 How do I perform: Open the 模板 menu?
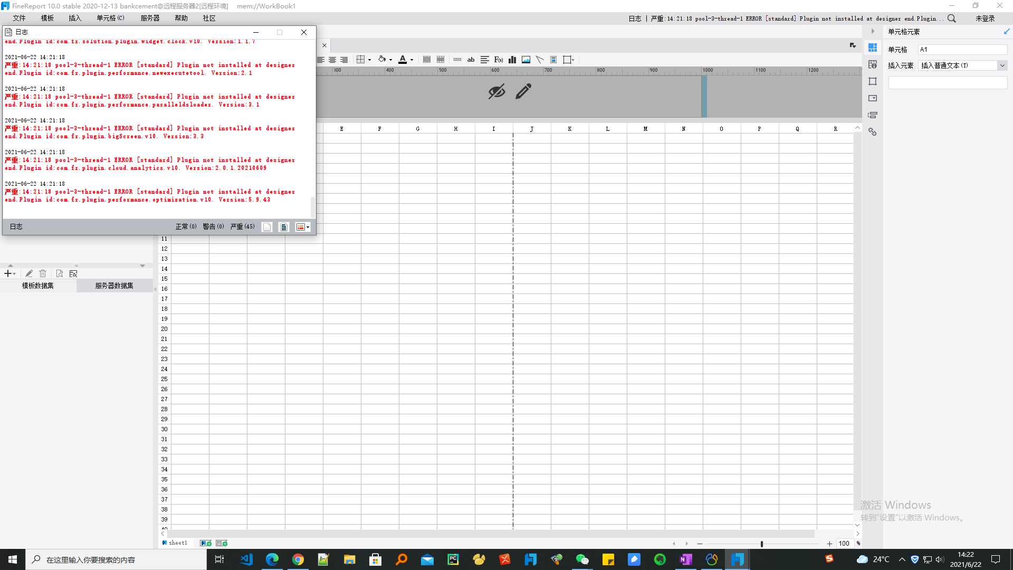47,18
